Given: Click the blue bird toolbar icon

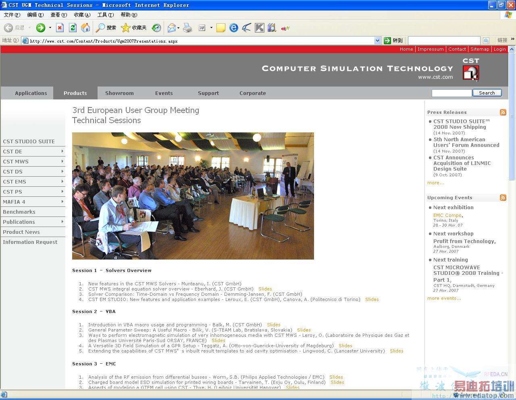Looking at the screenshot, I should coord(247,28).
